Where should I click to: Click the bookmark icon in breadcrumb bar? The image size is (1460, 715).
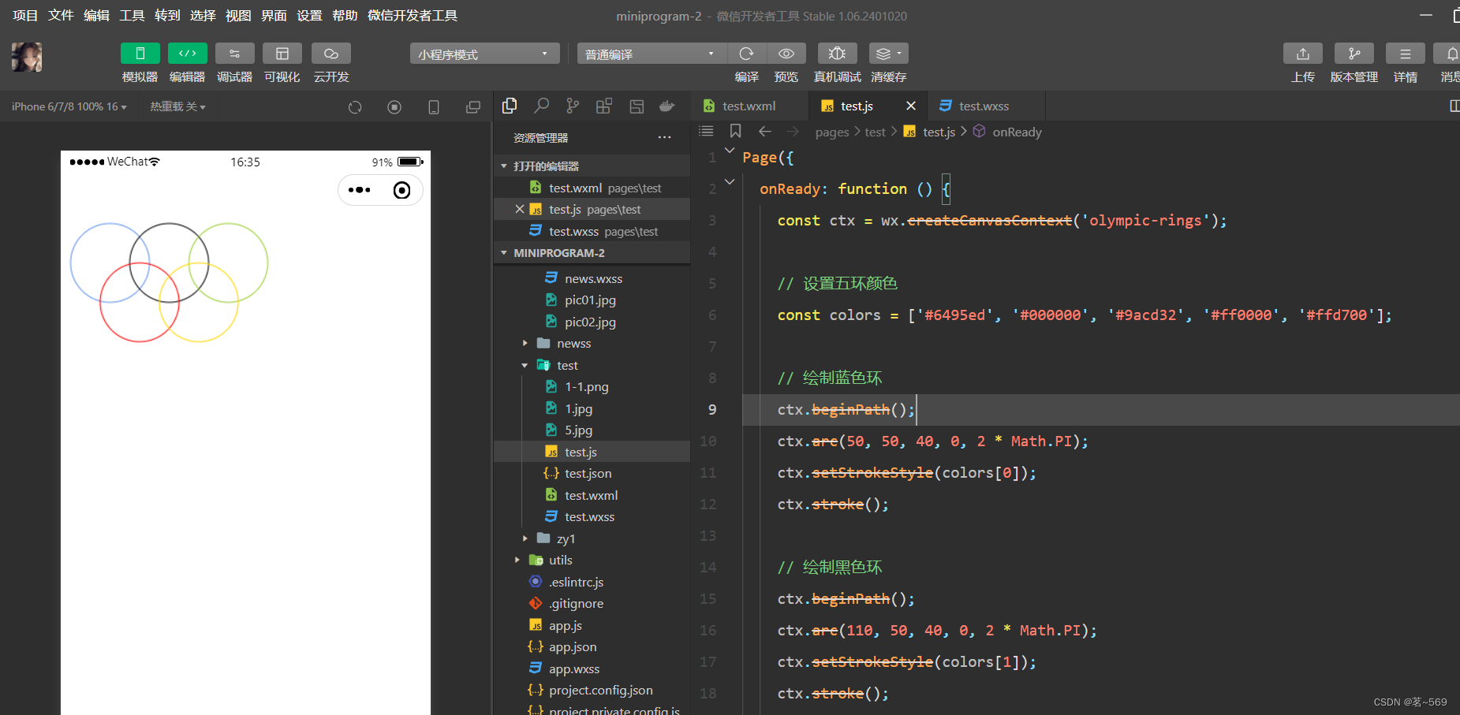(736, 131)
